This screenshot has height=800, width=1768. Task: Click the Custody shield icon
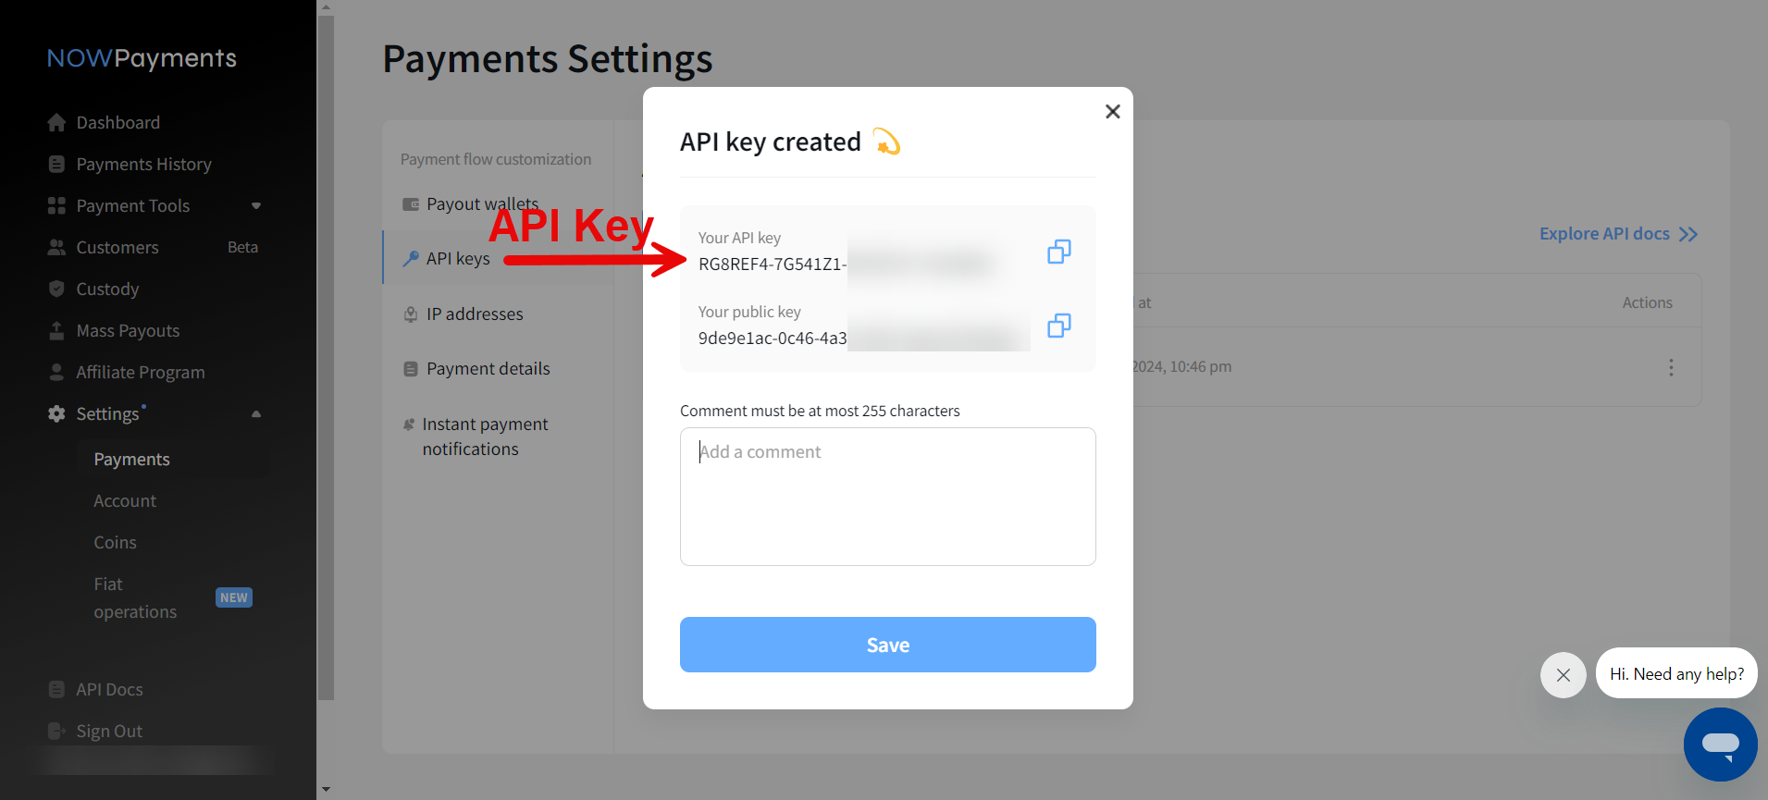(56, 289)
